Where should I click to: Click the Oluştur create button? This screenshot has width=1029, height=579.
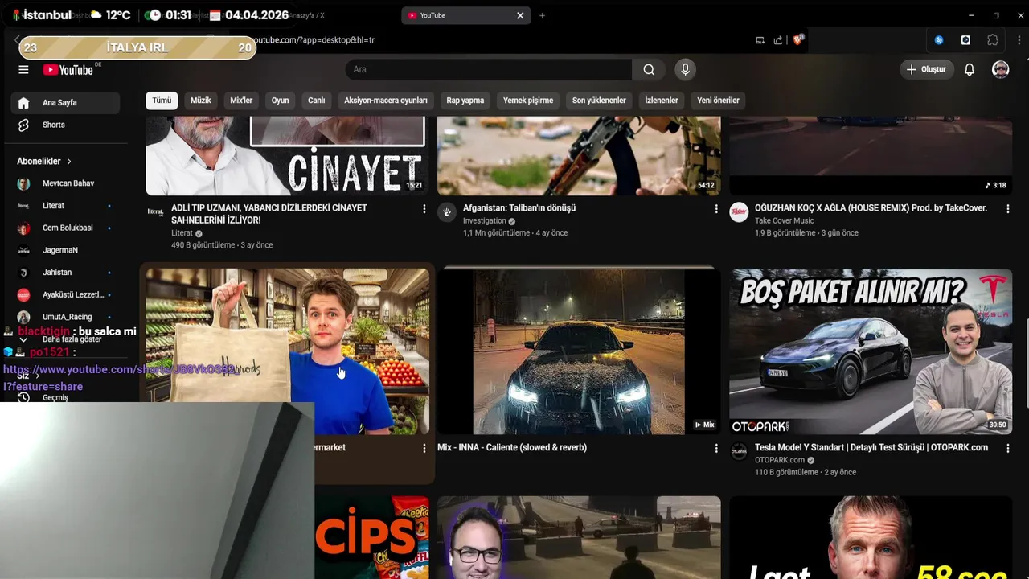tap(926, 70)
